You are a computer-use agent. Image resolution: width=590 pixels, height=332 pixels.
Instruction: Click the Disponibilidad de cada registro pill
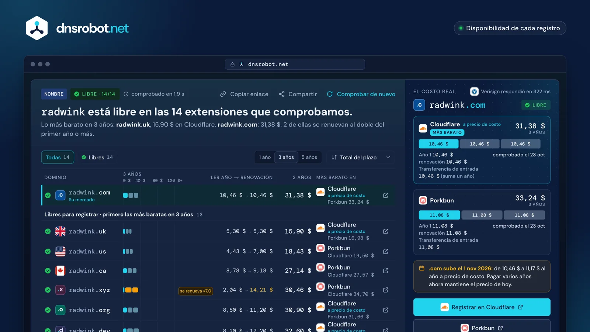[x=510, y=28]
